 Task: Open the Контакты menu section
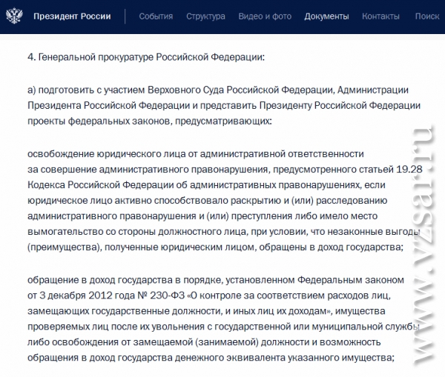tap(380, 16)
